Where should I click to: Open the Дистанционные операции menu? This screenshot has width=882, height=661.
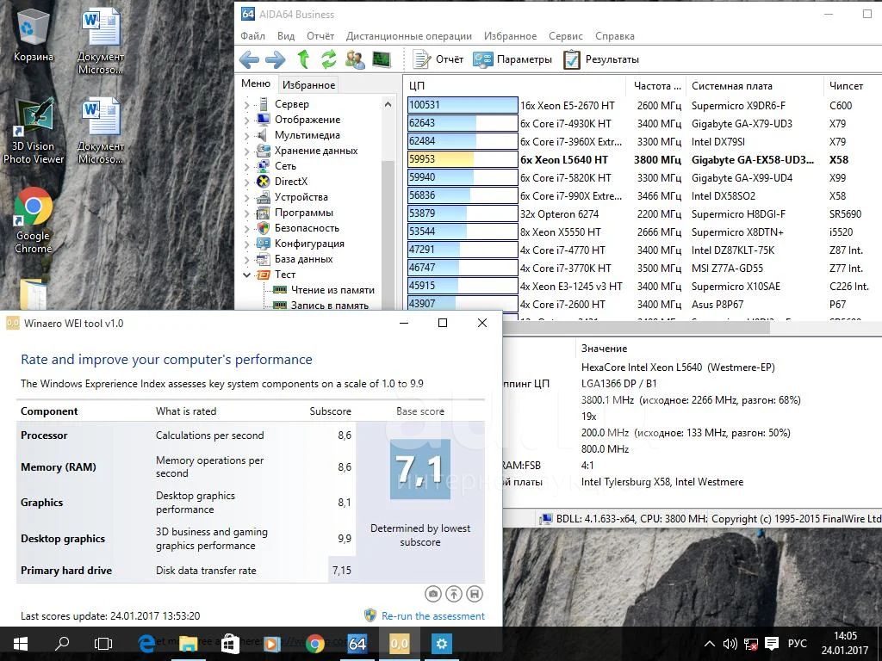[409, 36]
